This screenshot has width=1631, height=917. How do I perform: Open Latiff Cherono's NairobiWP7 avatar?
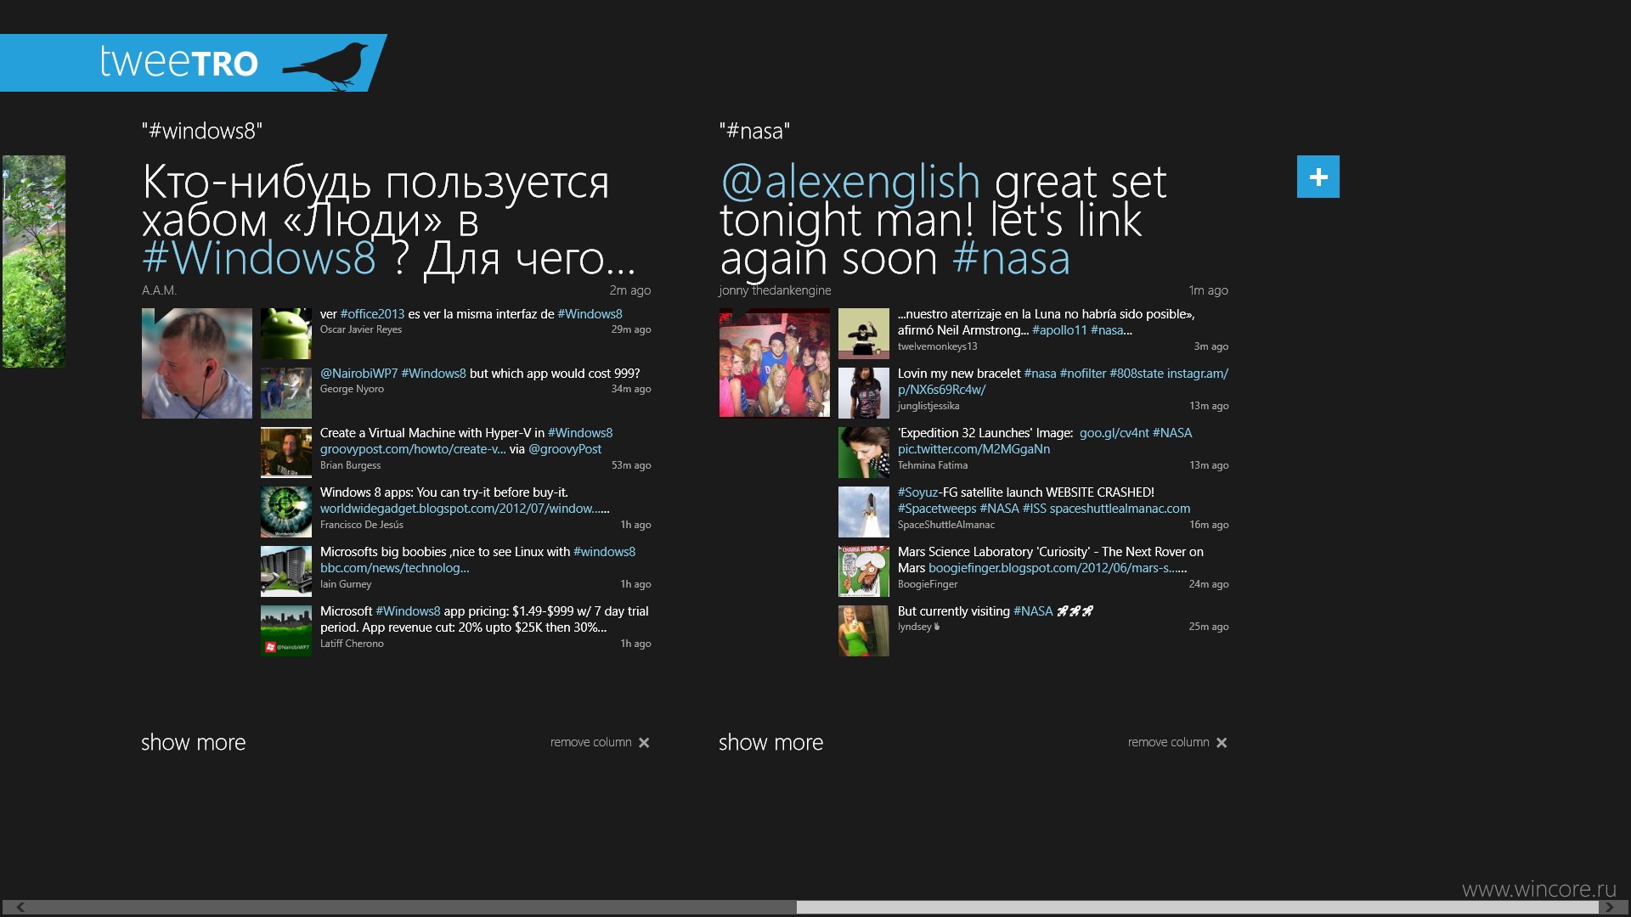286,631
